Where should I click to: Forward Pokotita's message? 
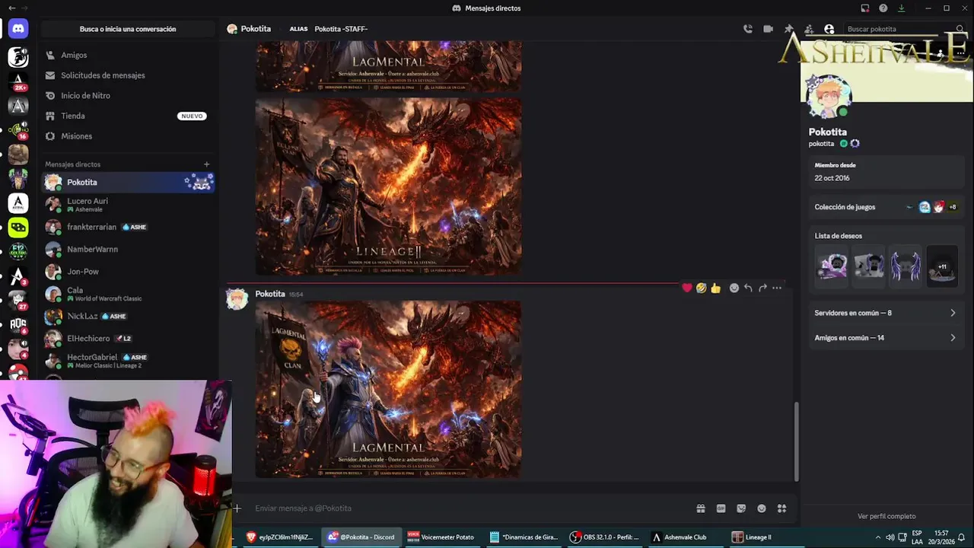[x=762, y=288]
